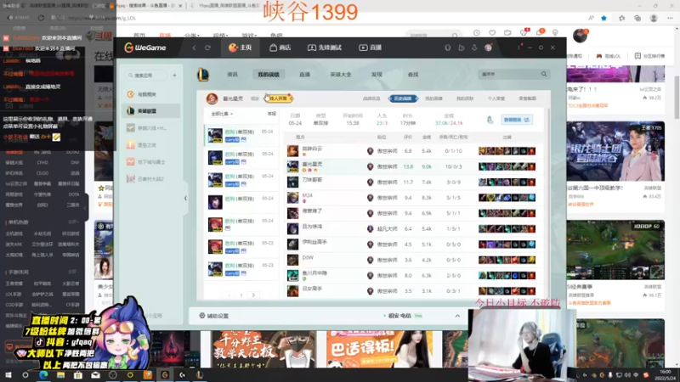Switch to the 英雄大全 tab

(341, 75)
